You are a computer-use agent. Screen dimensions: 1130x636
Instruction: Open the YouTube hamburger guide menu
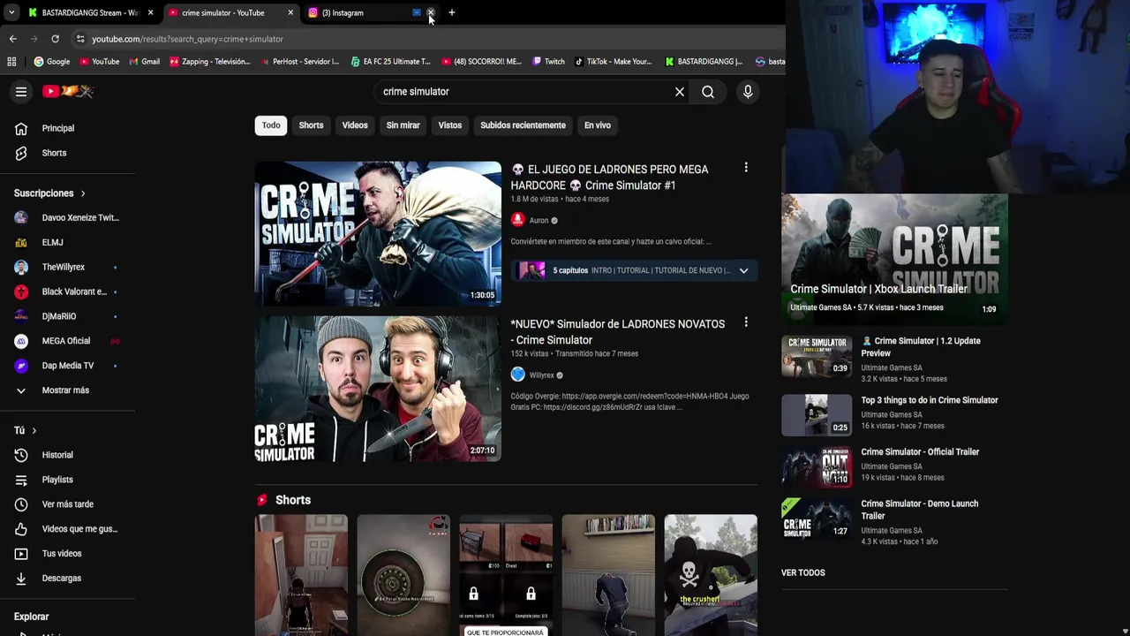(21, 92)
